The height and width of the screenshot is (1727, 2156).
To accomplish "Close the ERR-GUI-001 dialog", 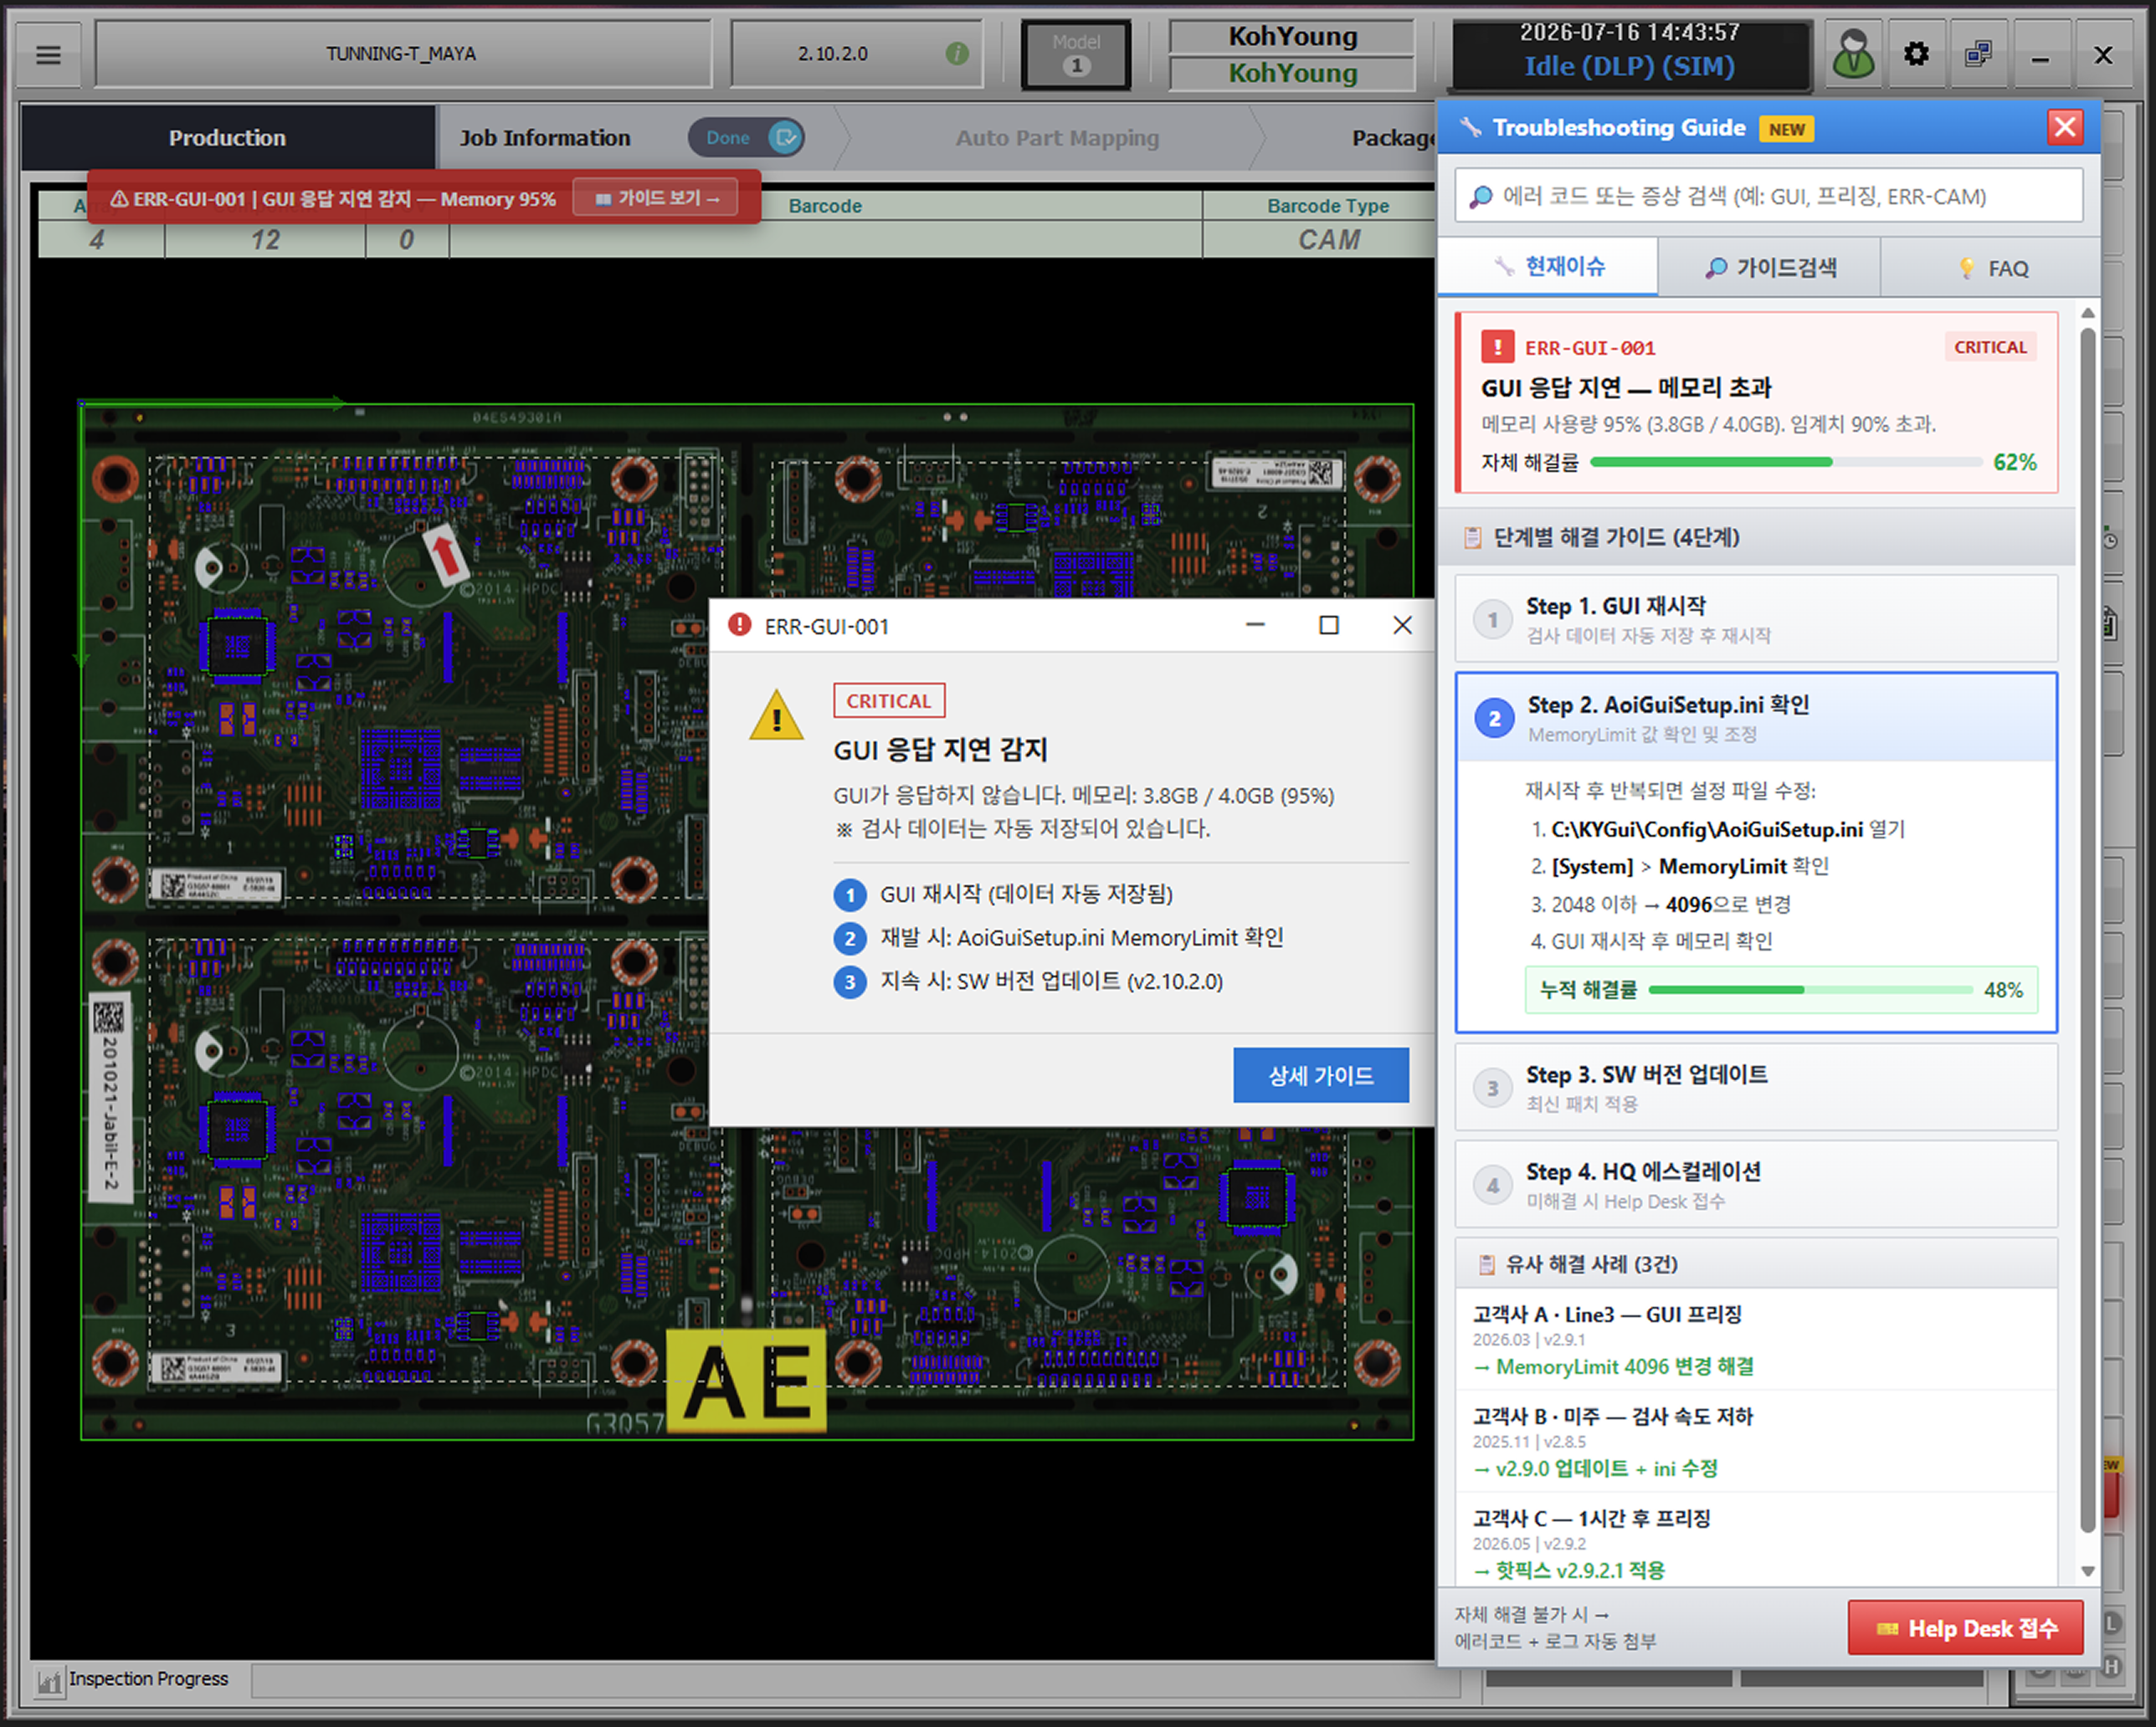I will pyautogui.click(x=1402, y=625).
